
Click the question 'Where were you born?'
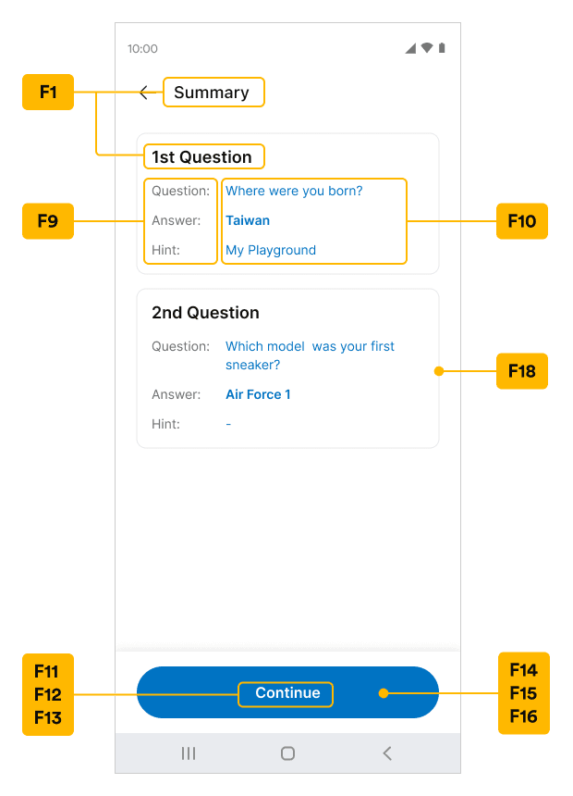point(294,191)
